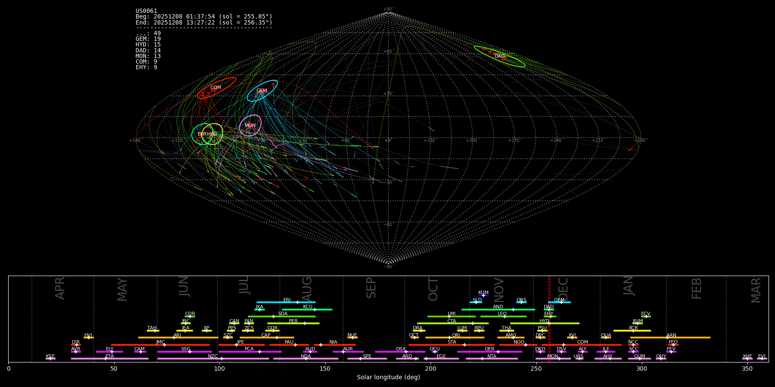This screenshot has height=387, width=775.
Task: Click the 150 tick on solar longitude axis
Action: (x=325, y=369)
